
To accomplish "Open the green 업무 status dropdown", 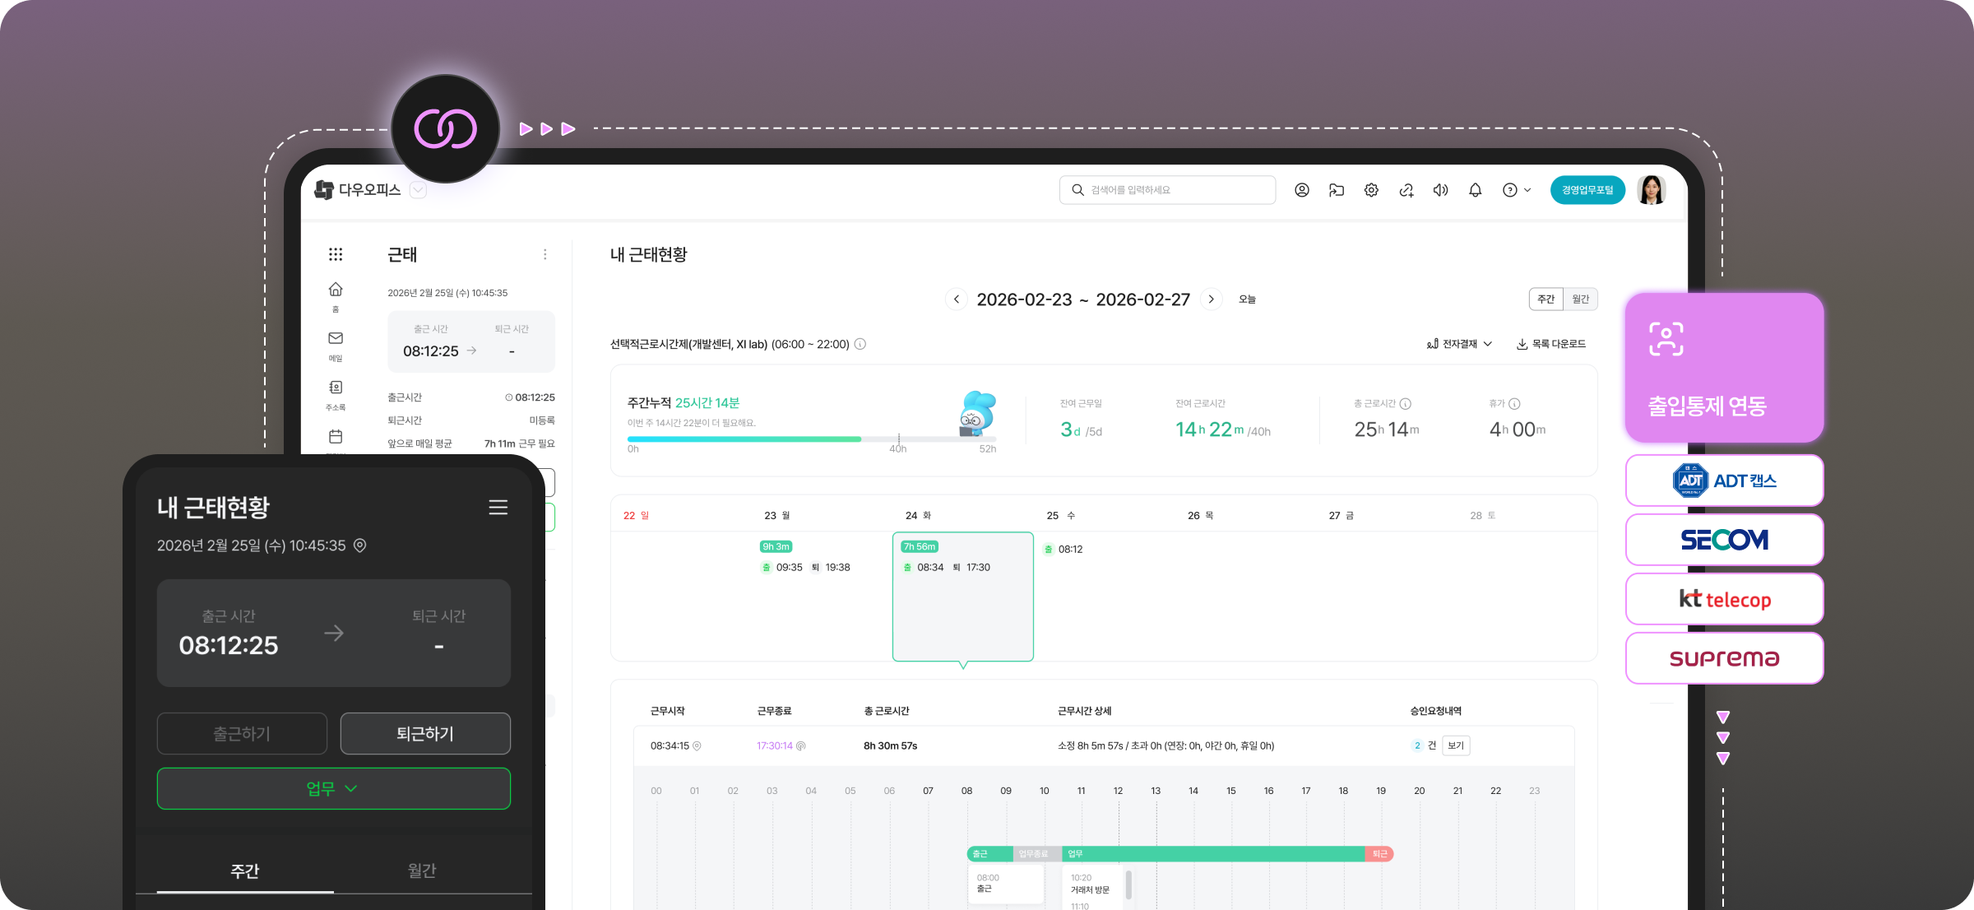I will (x=333, y=788).
